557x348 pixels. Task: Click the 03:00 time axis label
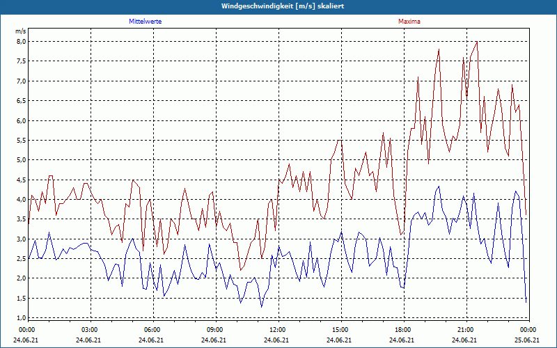click(x=90, y=330)
